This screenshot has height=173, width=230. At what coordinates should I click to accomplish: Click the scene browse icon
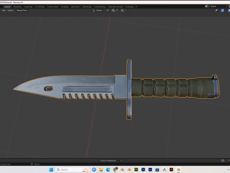coord(207,6)
